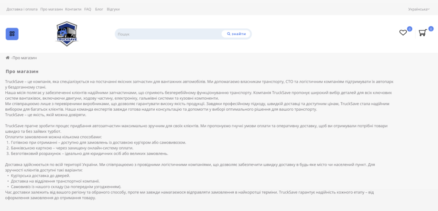Open the Відгуки reviews page

[x=113, y=9]
